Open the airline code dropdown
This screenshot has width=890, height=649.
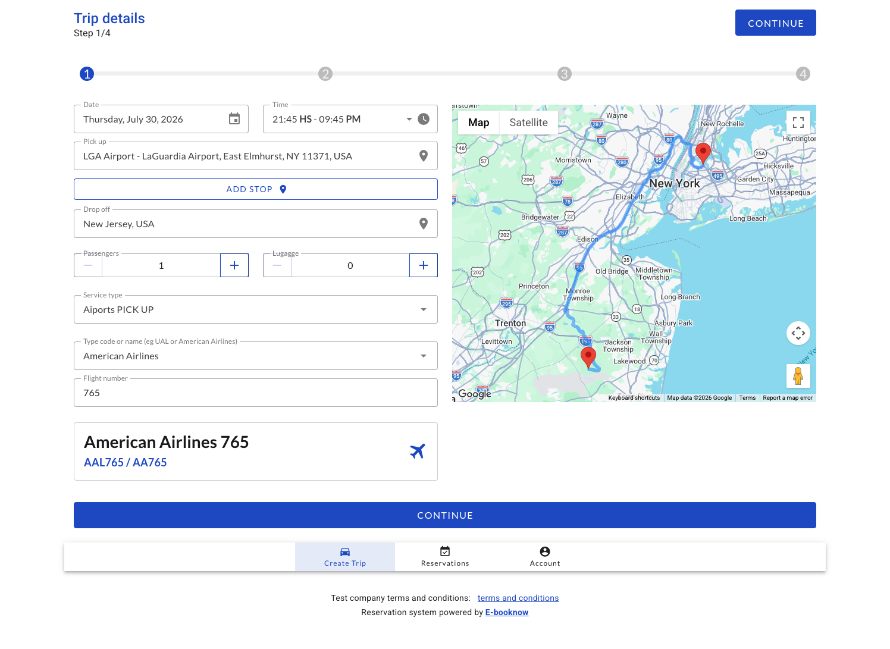point(424,356)
